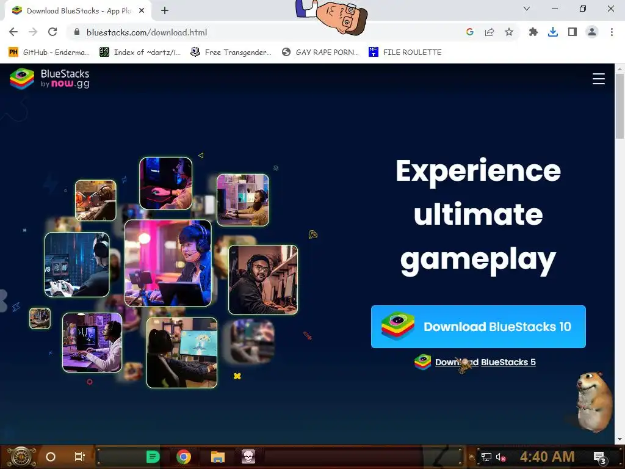This screenshot has height=469, width=625.
Task: Click gamer with headset in pink-lit room thumbnail
Action: point(168,263)
